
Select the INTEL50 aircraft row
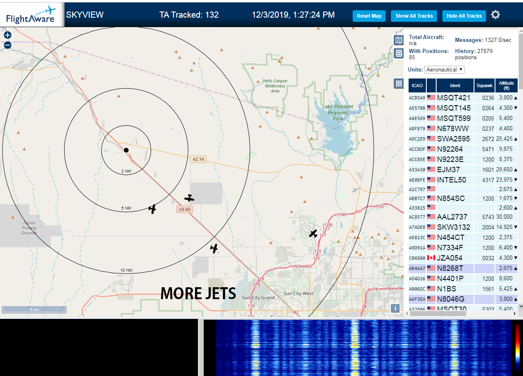coord(463,180)
